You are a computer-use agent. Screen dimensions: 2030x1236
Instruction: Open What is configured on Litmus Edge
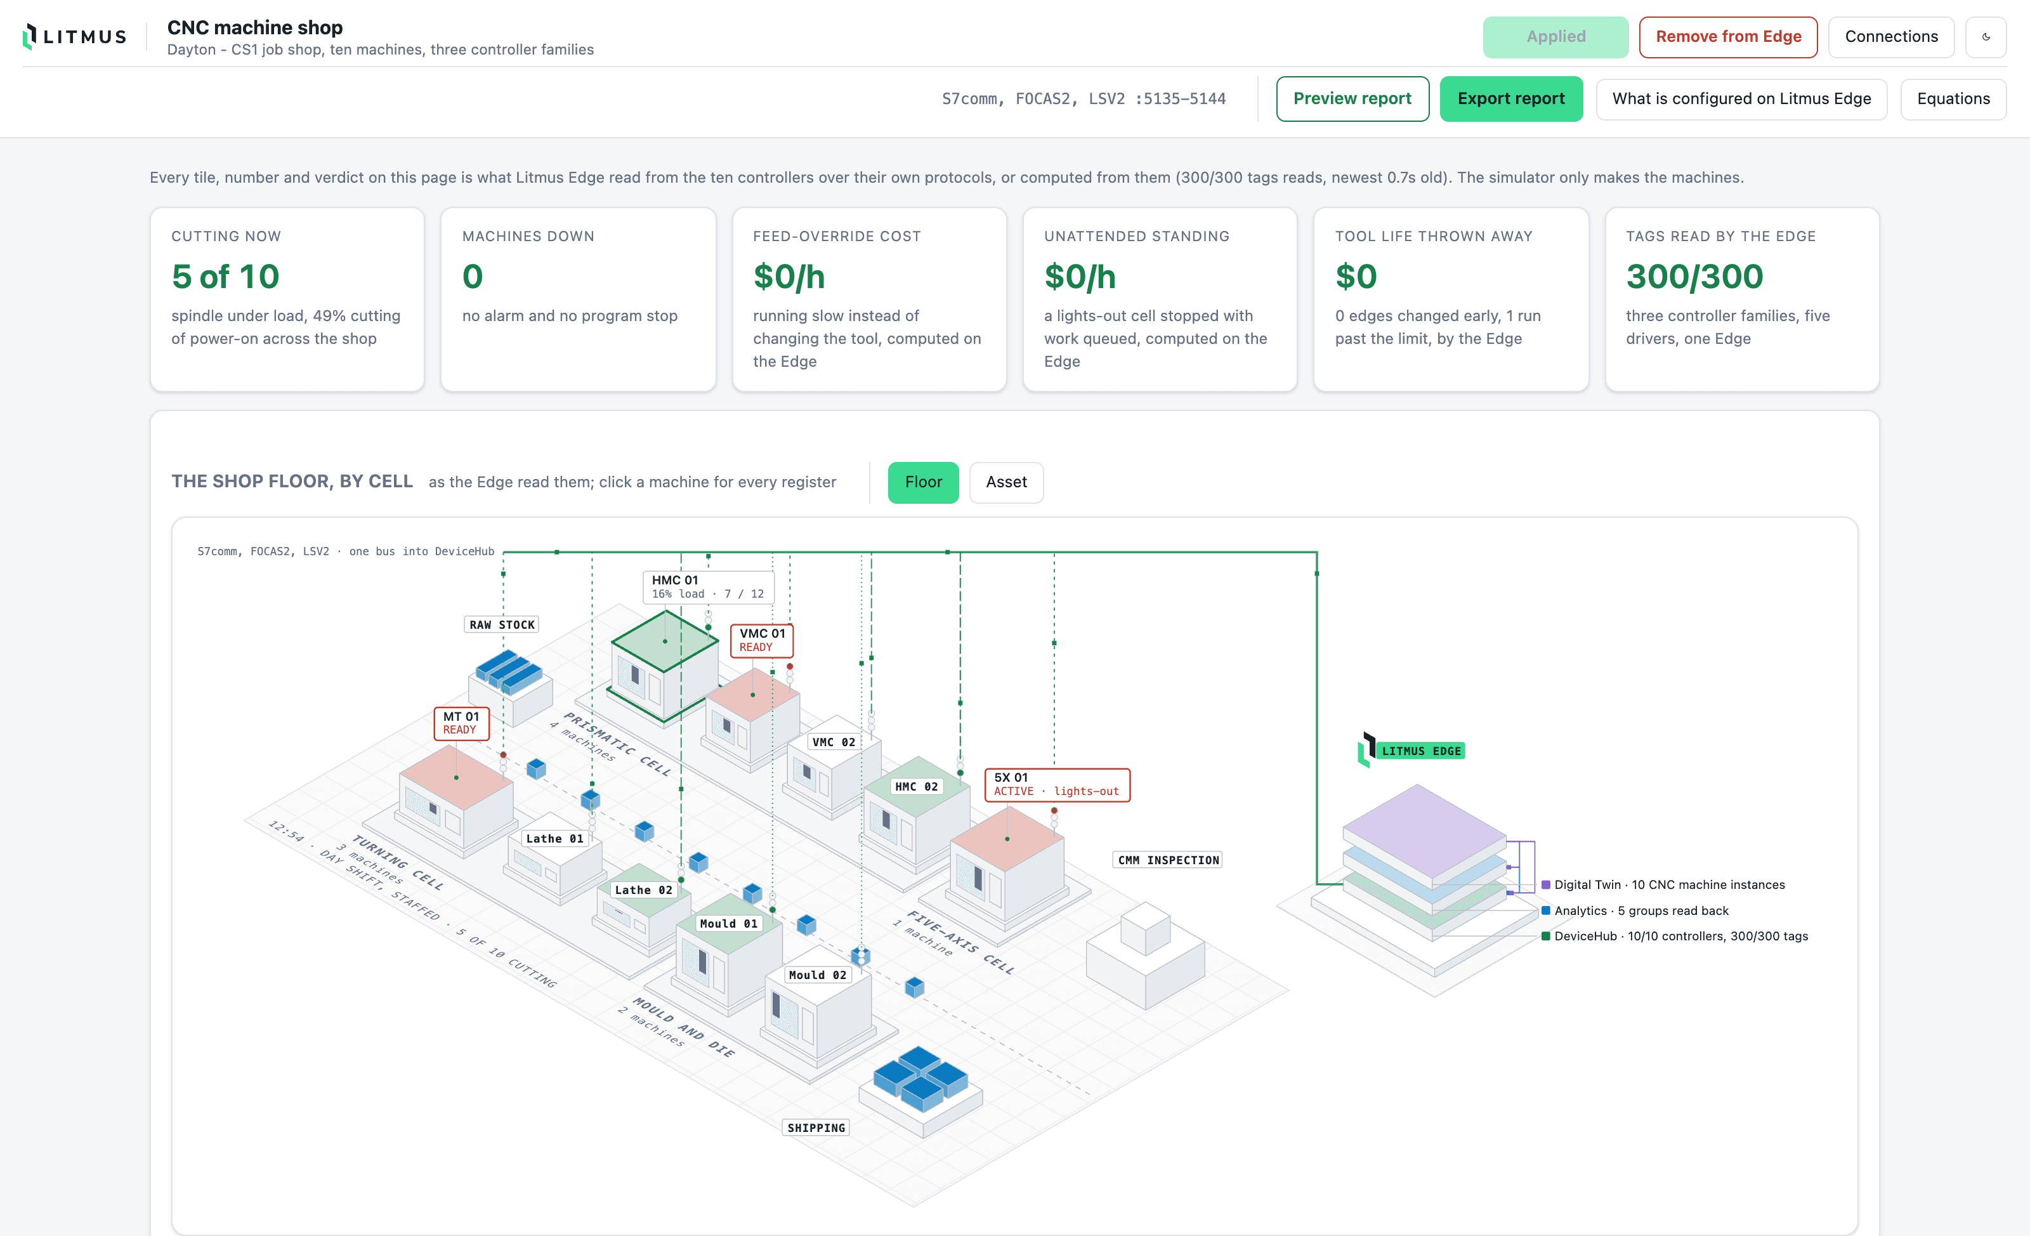[1741, 99]
